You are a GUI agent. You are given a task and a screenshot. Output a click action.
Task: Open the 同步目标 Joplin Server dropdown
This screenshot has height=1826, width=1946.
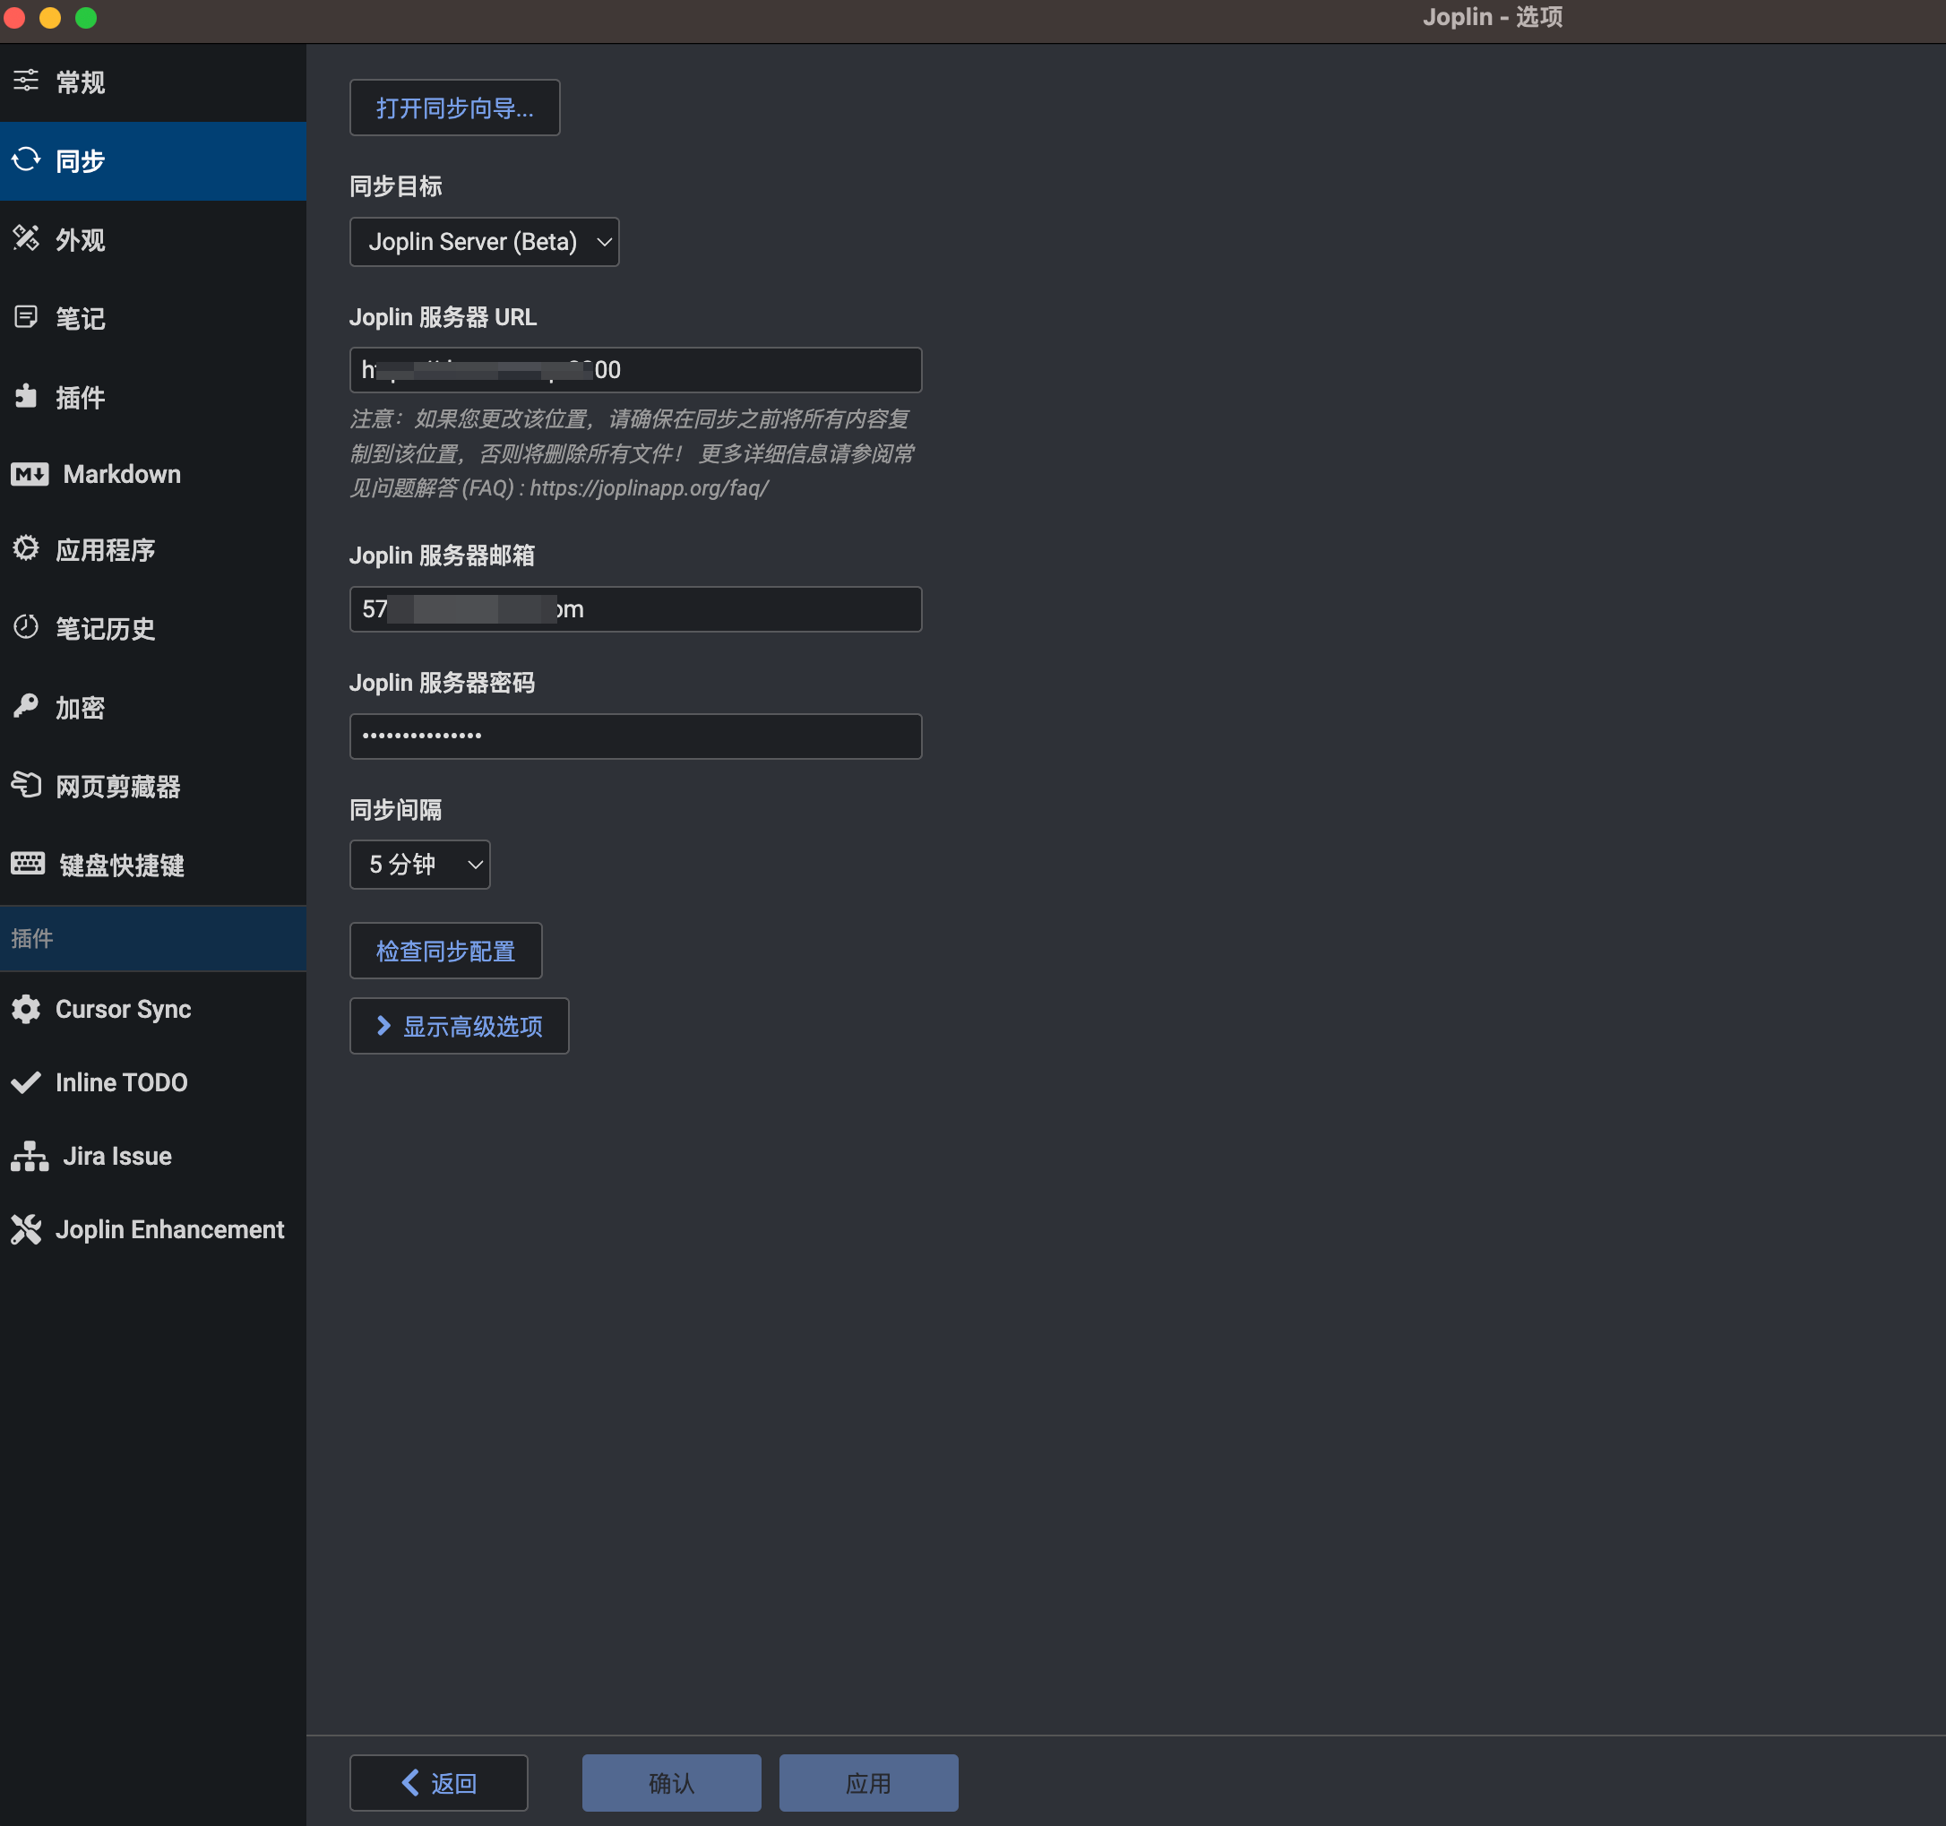pos(485,242)
